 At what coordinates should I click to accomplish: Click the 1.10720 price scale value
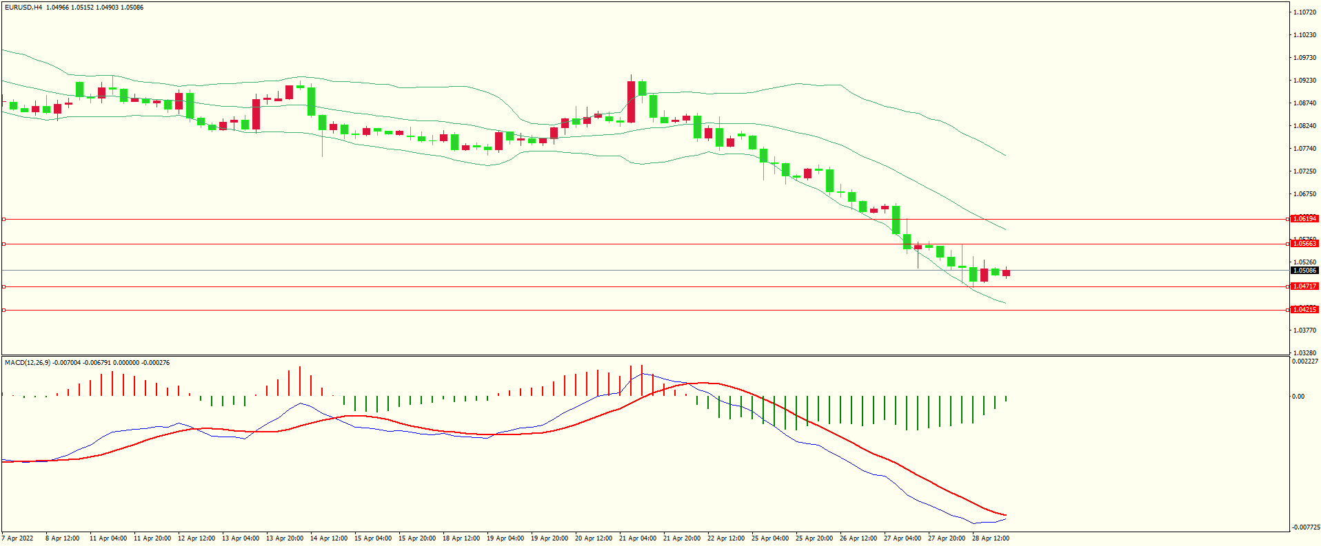[1304, 12]
